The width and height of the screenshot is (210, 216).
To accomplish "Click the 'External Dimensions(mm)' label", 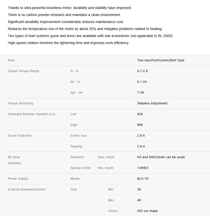I will coord(27,189).
